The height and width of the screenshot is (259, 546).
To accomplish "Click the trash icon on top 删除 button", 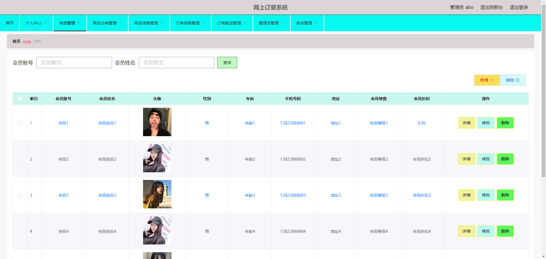I will tap(518, 80).
